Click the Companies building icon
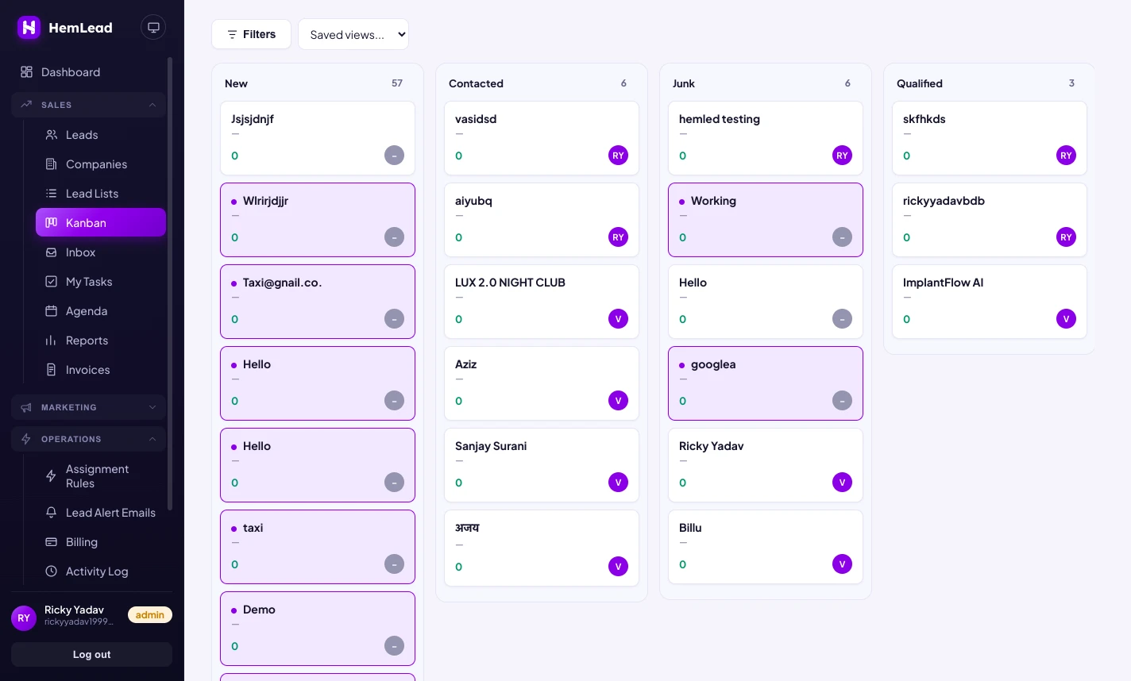Image resolution: width=1131 pixels, height=681 pixels. click(x=51, y=164)
